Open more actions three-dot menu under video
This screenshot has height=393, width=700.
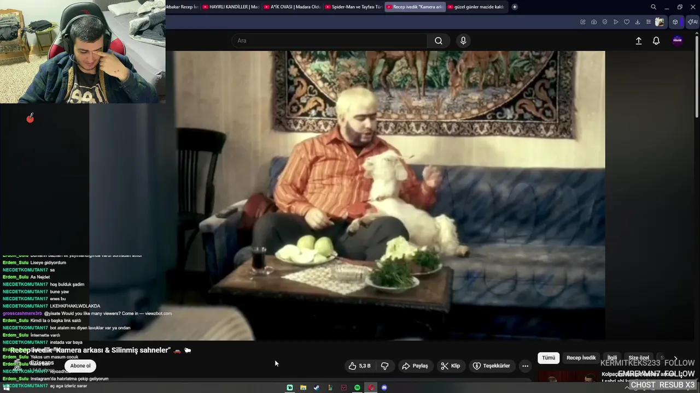pos(525,366)
